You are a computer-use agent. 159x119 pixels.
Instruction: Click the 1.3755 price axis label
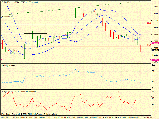155,14
